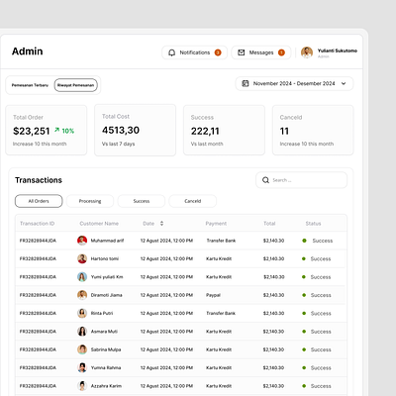Open the Canceld summary card
The width and height of the screenshot is (396, 396).
tap(313, 130)
